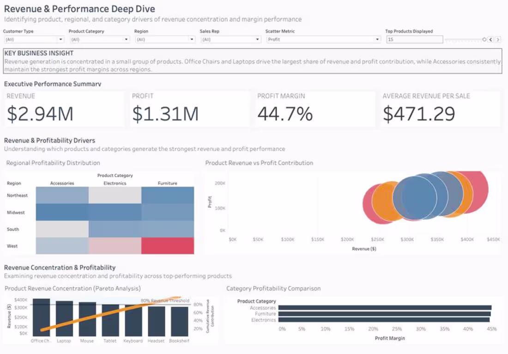
Task: Click the Accessories profit margin bar
Action: (385, 308)
